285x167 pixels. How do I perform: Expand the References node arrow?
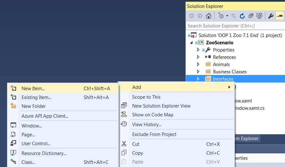point(198,57)
